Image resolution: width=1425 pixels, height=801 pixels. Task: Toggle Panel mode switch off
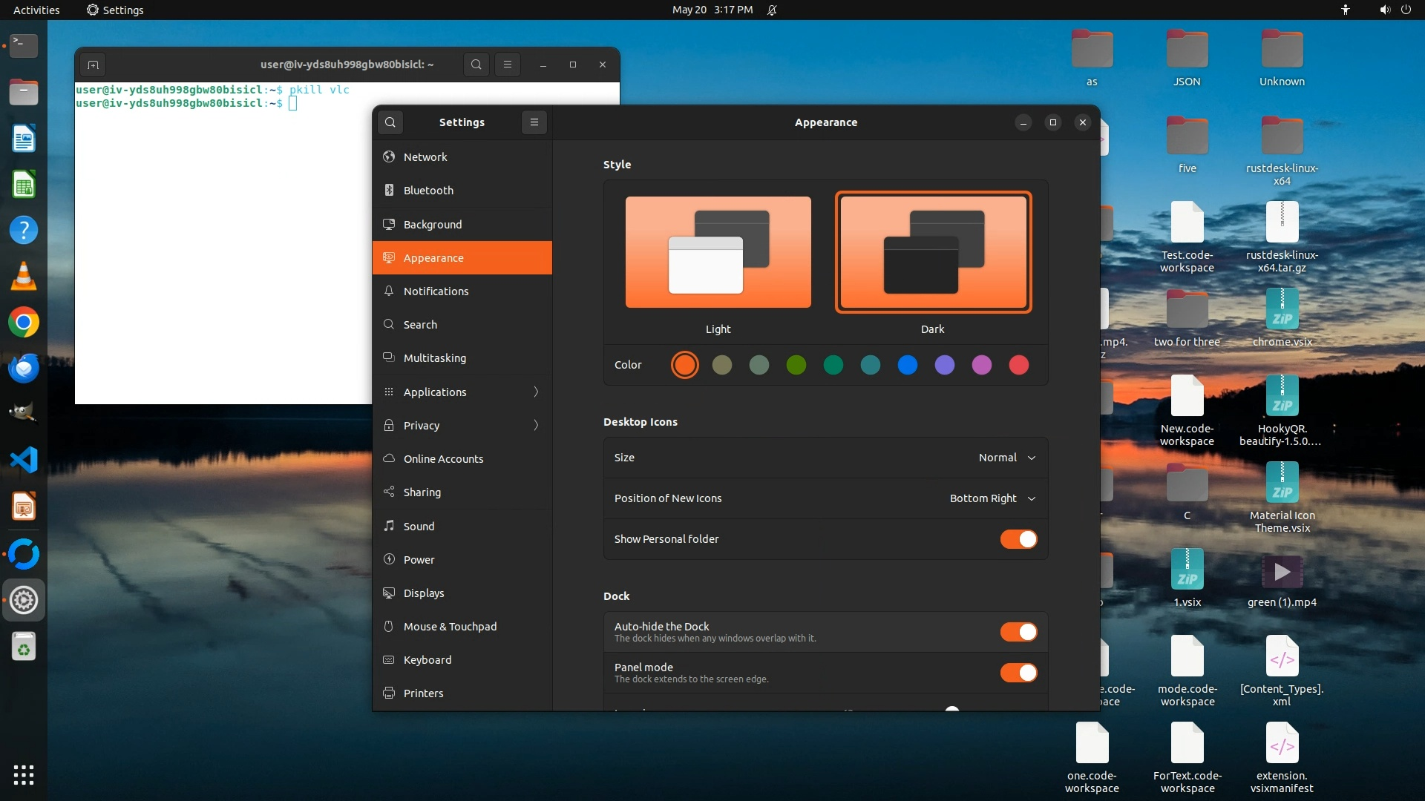[x=1018, y=673]
